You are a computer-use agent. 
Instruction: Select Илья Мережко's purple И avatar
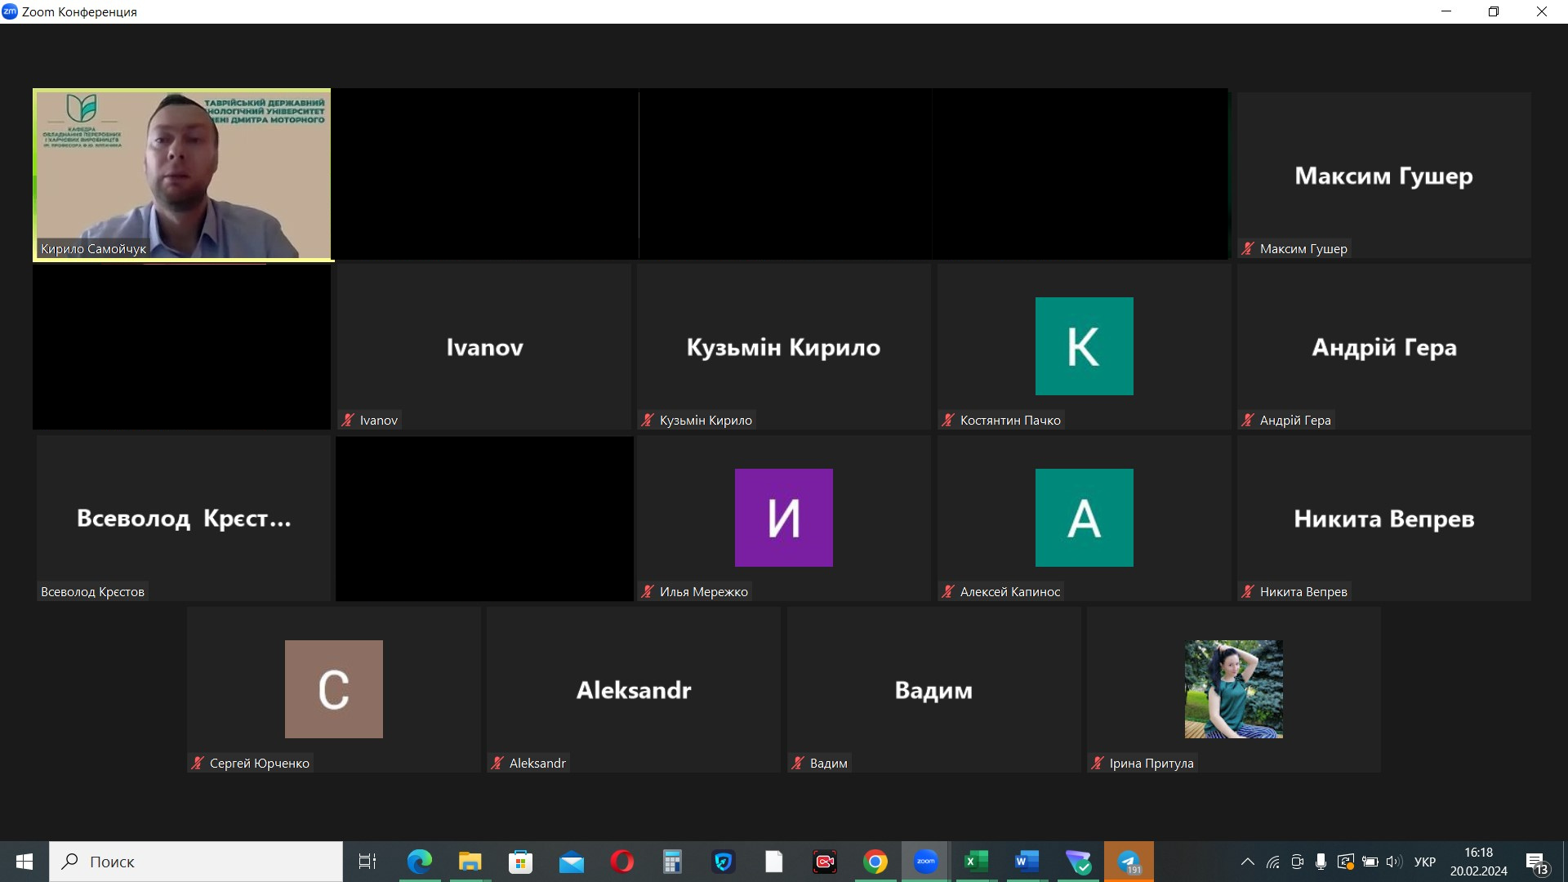coord(783,518)
